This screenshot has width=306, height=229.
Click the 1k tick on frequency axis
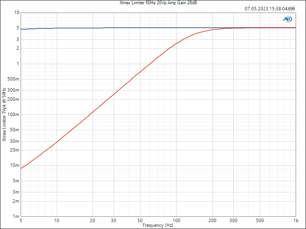pos(296,221)
